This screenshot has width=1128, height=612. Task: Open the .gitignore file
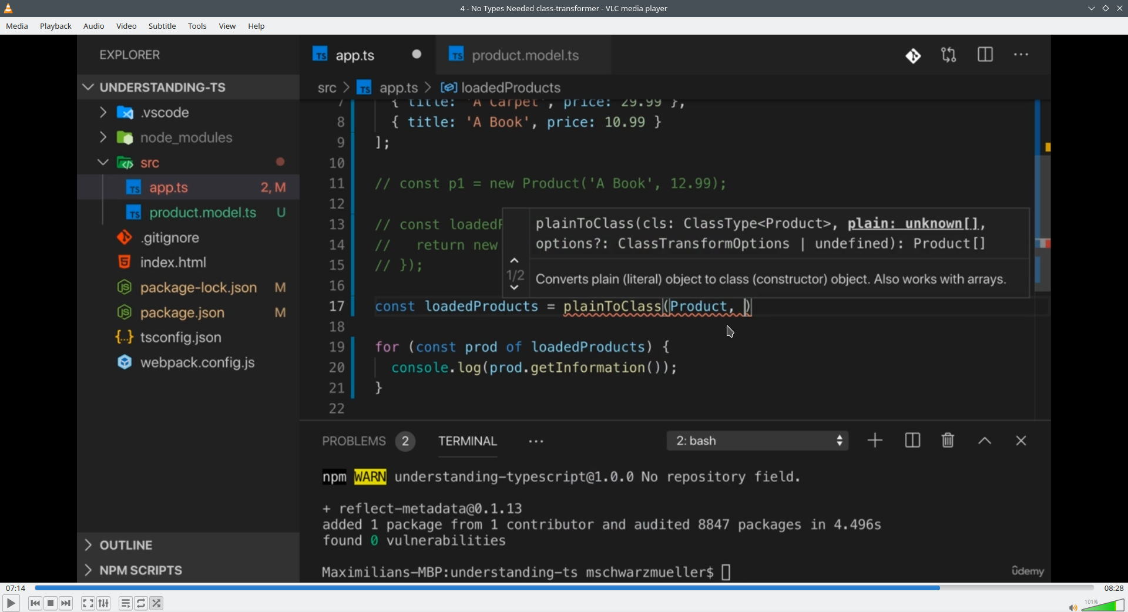point(188,238)
